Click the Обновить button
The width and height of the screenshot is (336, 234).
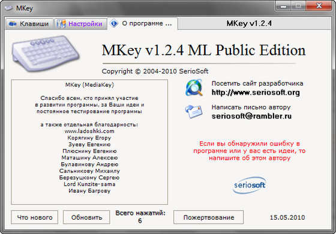pos(86,217)
